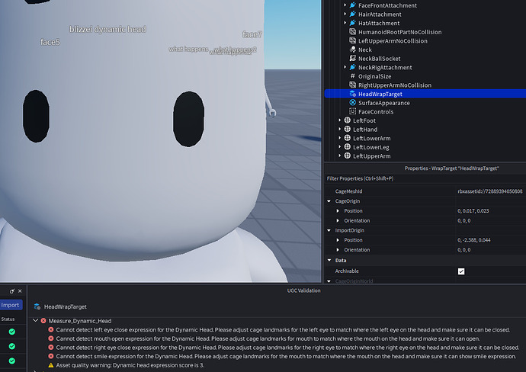Expand the LeftHand tree node
This screenshot has width=526, height=372.
(339, 129)
